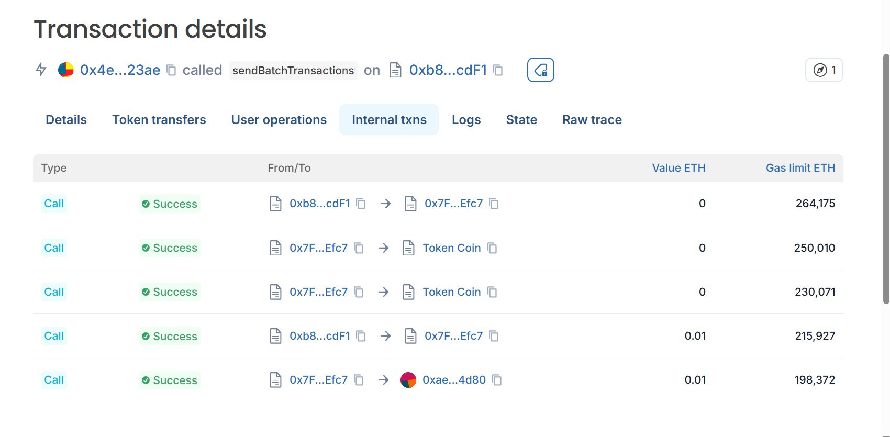Screen dimensions: 890x437
Task: Switch to the Token transfers tab
Action: [x=159, y=120]
